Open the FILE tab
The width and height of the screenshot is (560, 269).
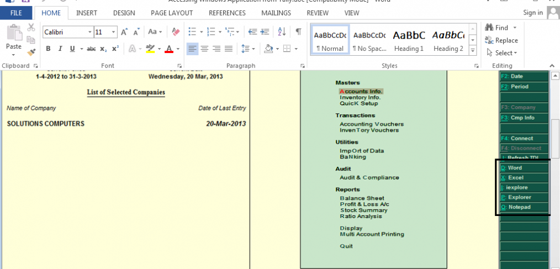pos(17,13)
